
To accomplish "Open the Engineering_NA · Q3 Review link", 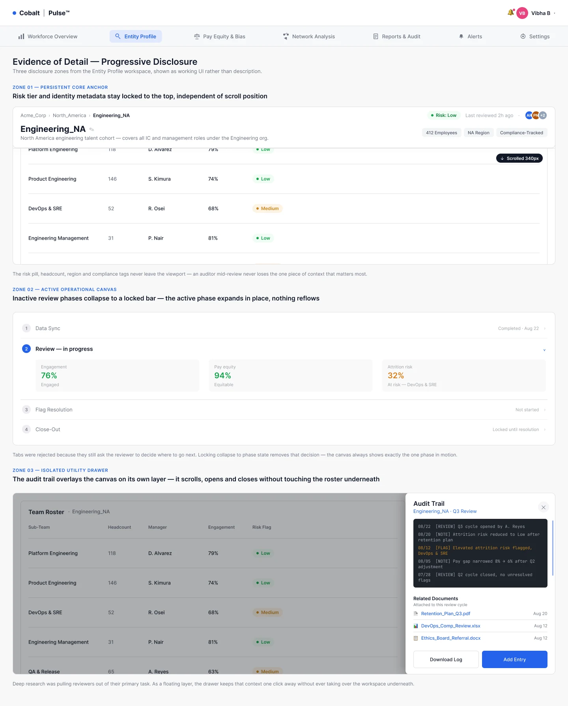I will tap(445, 511).
